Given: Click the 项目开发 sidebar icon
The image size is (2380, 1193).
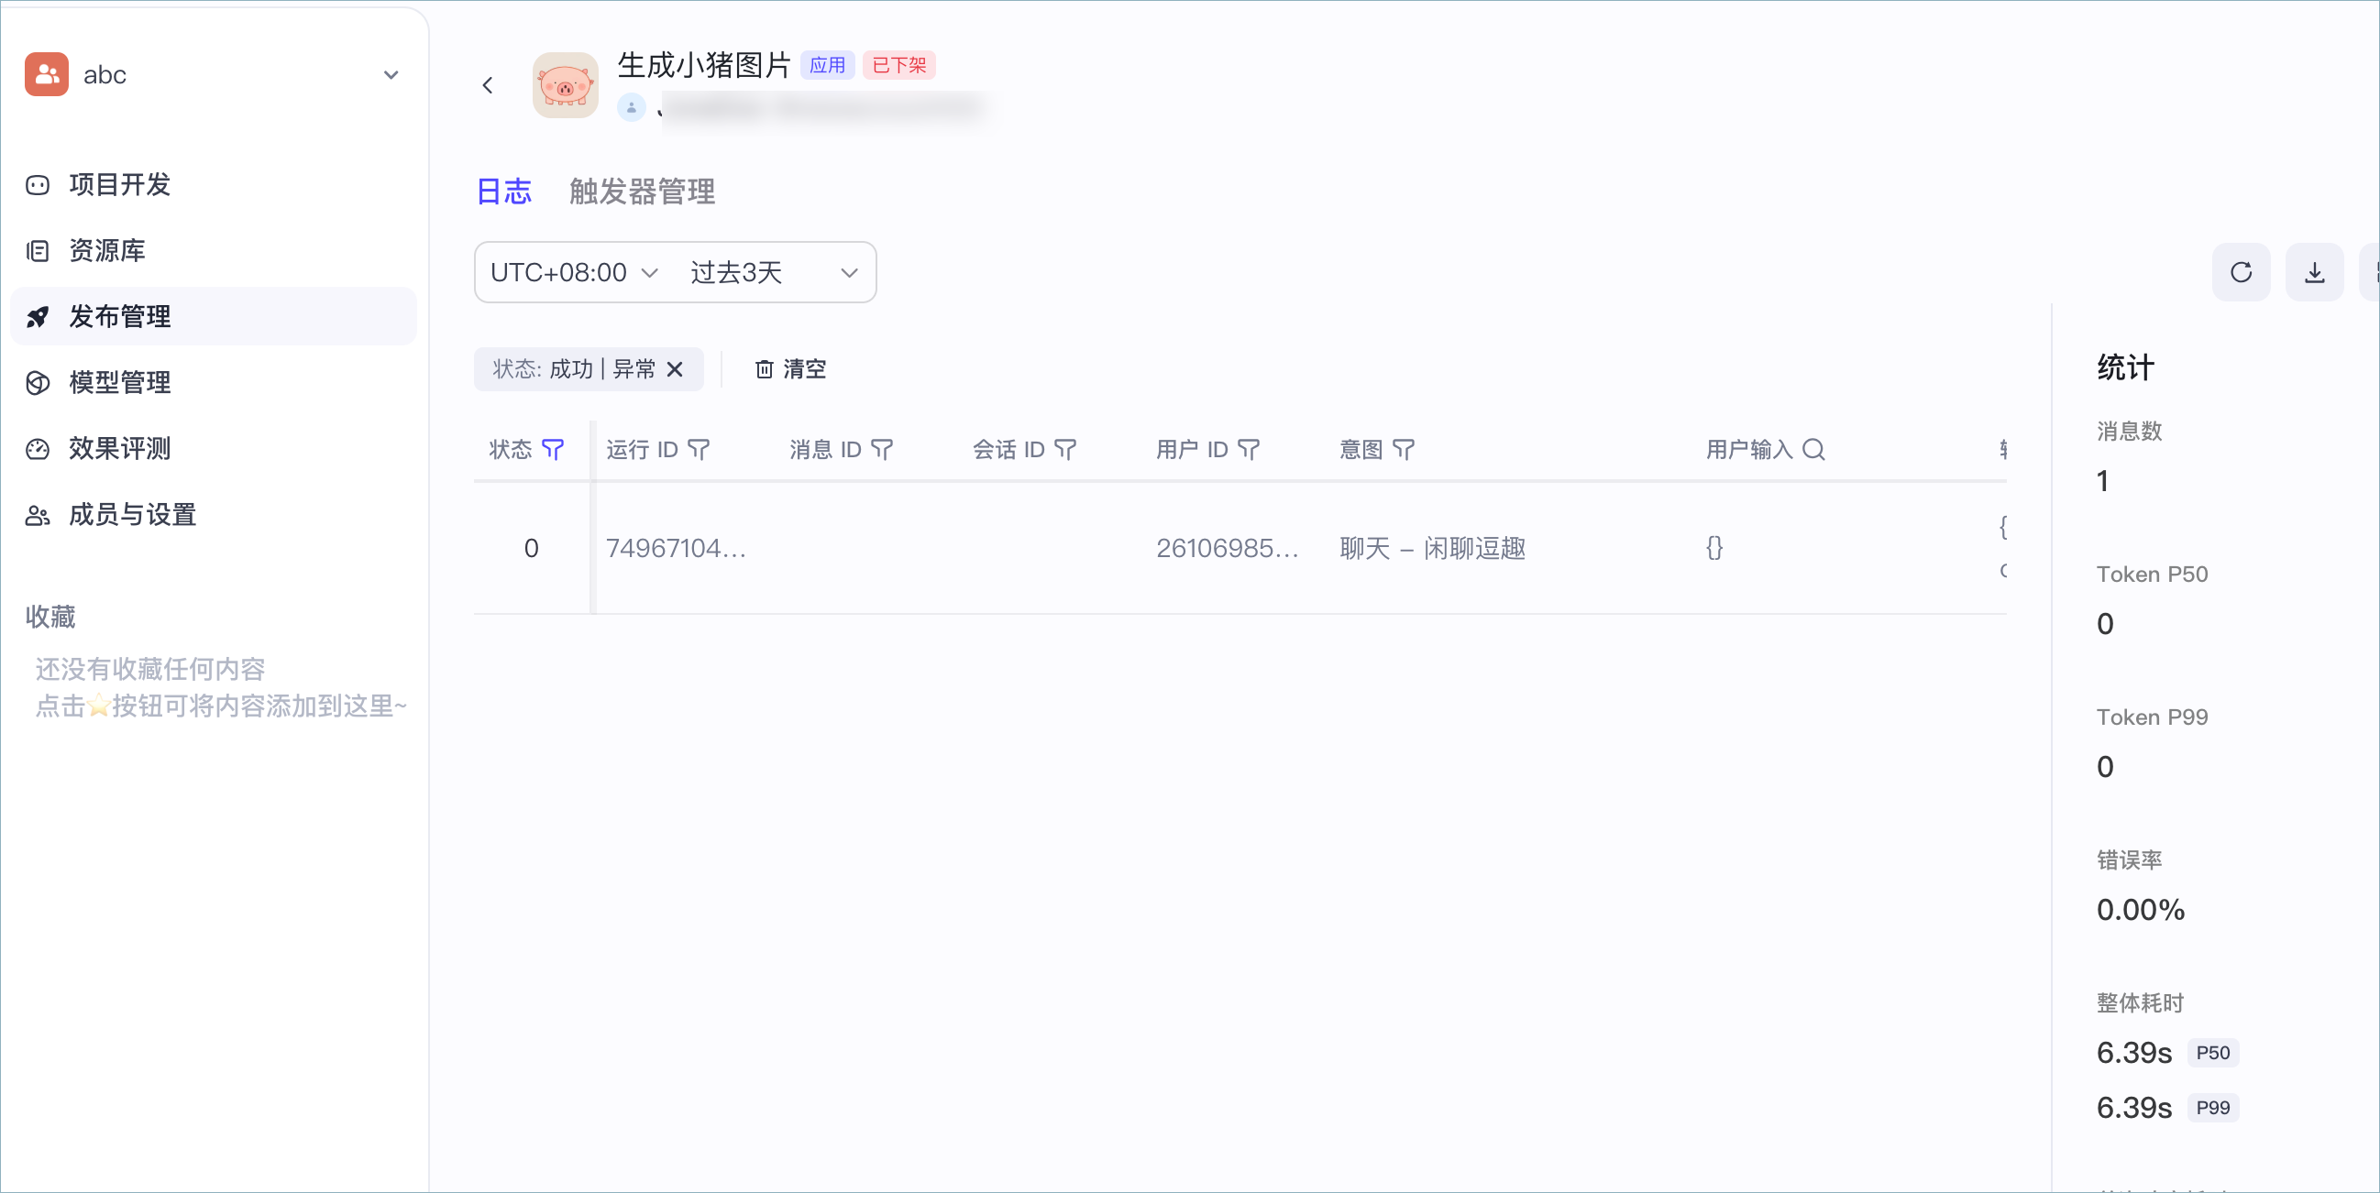Looking at the screenshot, I should [38, 185].
